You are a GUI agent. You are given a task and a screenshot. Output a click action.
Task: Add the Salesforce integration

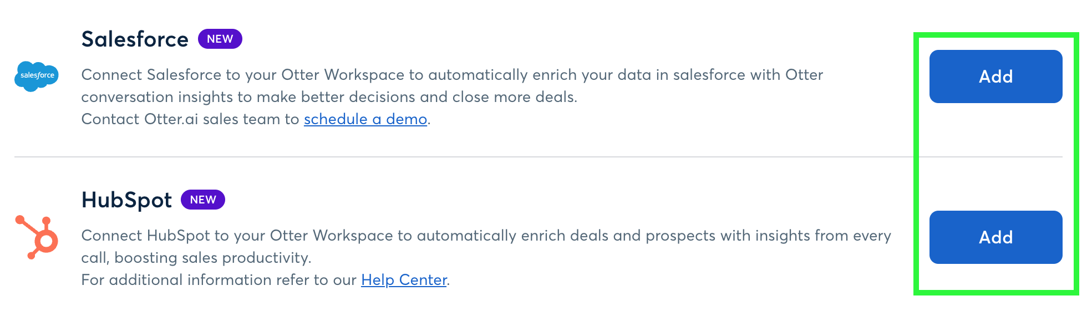tap(995, 77)
